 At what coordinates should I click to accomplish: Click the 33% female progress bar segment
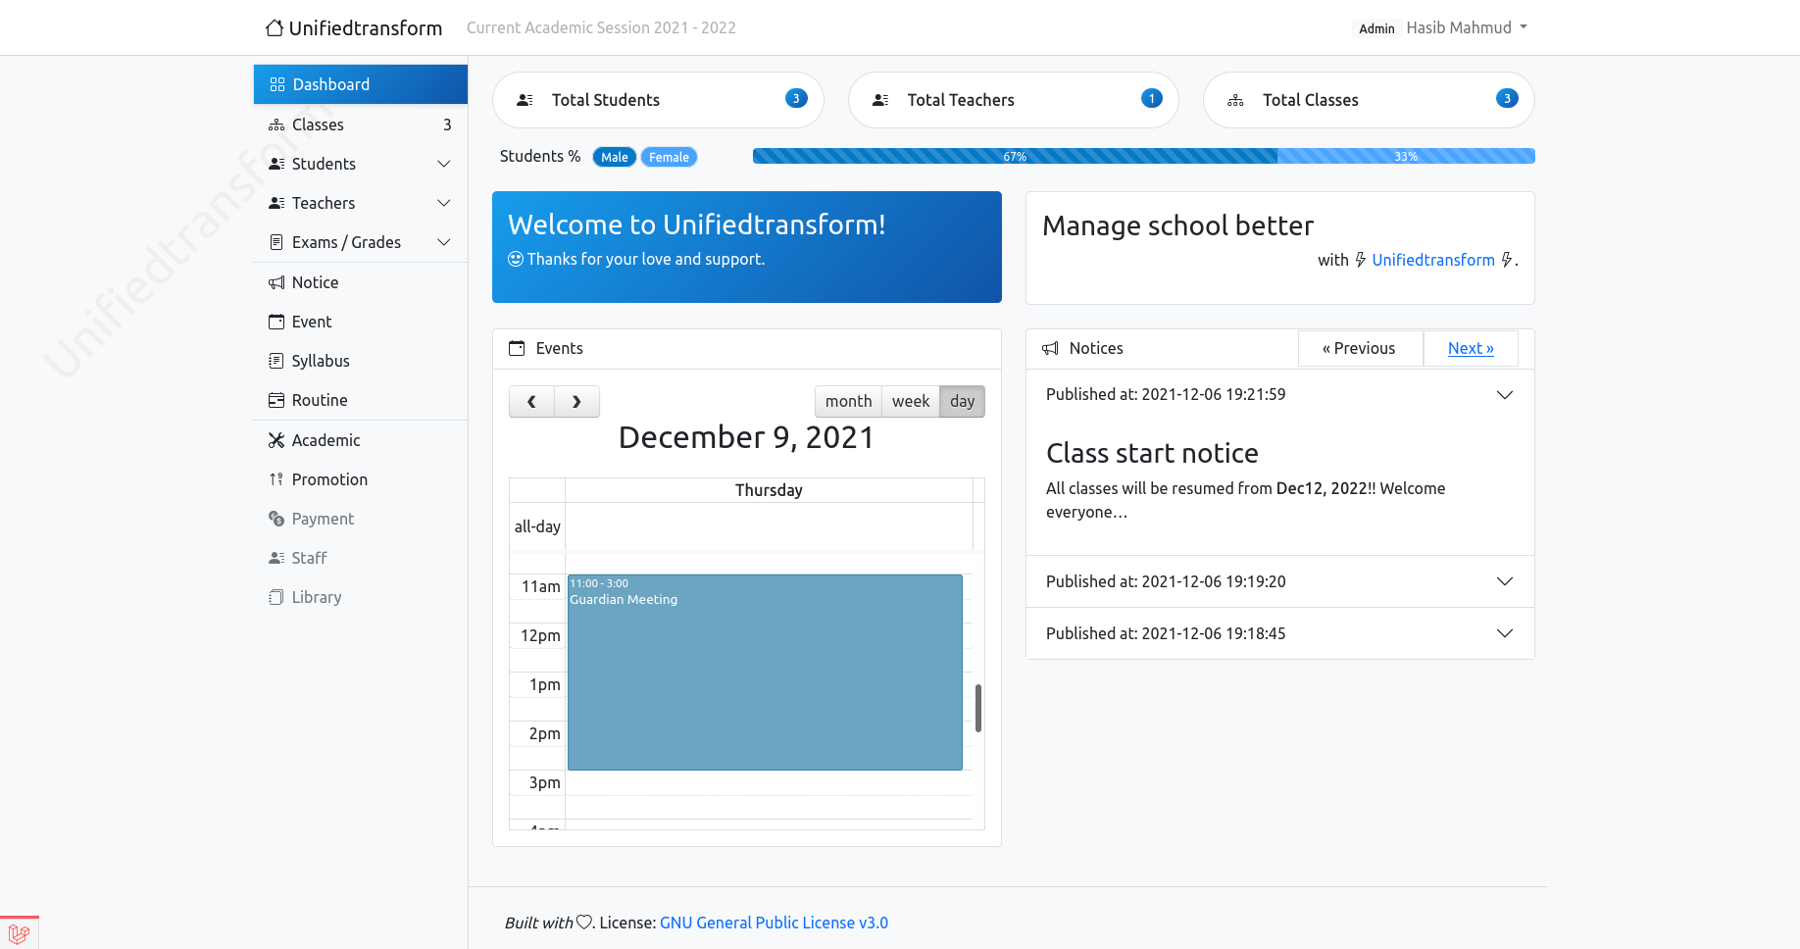click(x=1406, y=156)
